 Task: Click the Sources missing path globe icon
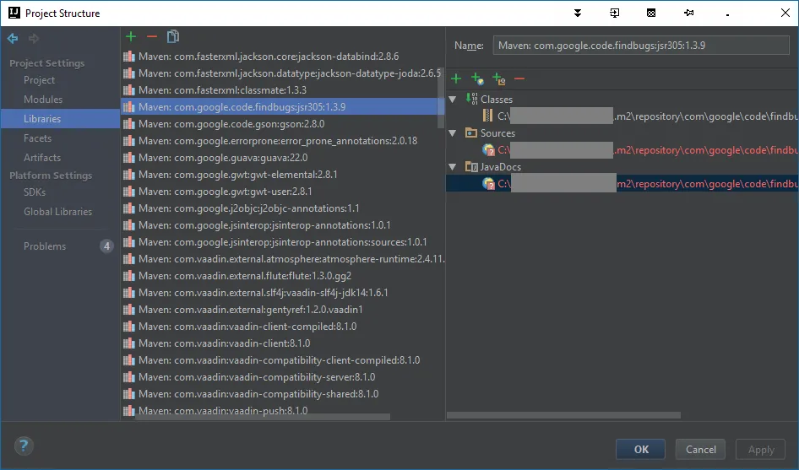[488, 149]
